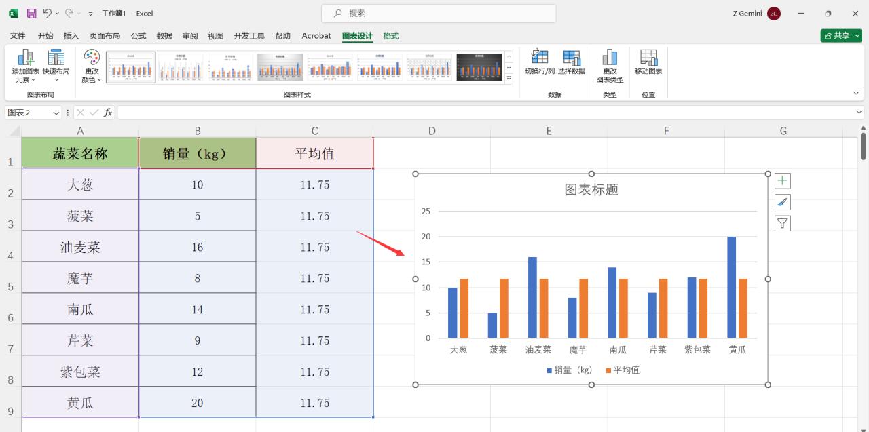Switch to the 开始 tab
Viewport: 869px width, 432px height.
(45, 36)
